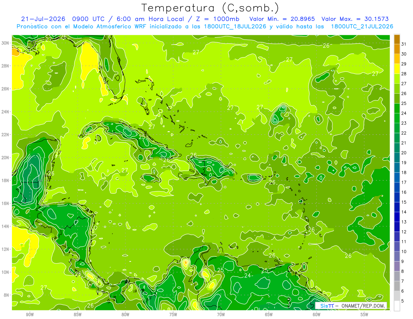
Task: Pick the blue swatch between 15 and 16
Action: [397, 197]
